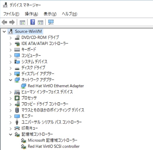The height and width of the screenshot is (150, 153).
Task: Click the DVD/CD-ROM drive icon
Action: coord(17,37)
